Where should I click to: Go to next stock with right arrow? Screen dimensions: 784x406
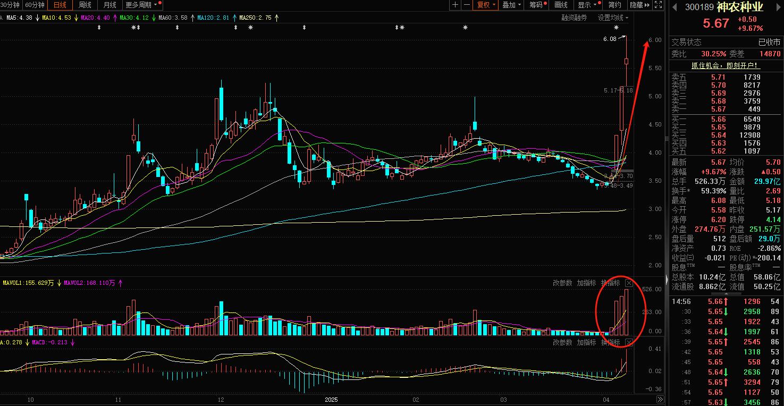(x=777, y=7)
